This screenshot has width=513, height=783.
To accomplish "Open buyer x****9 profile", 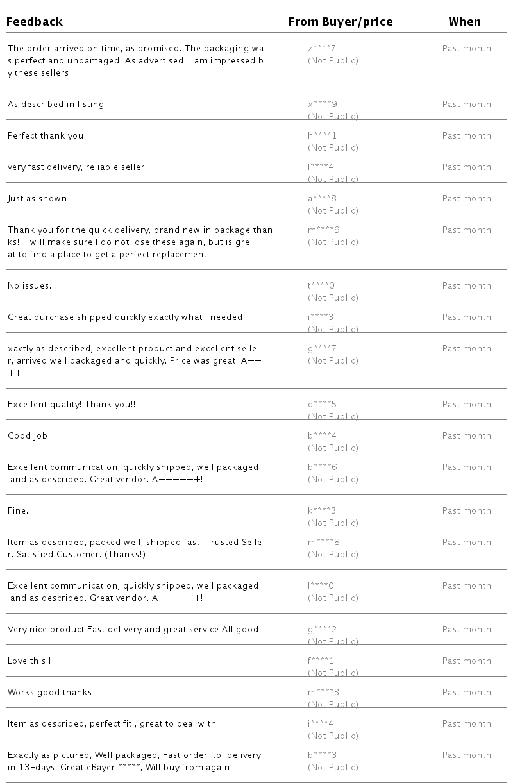I will [323, 105].
